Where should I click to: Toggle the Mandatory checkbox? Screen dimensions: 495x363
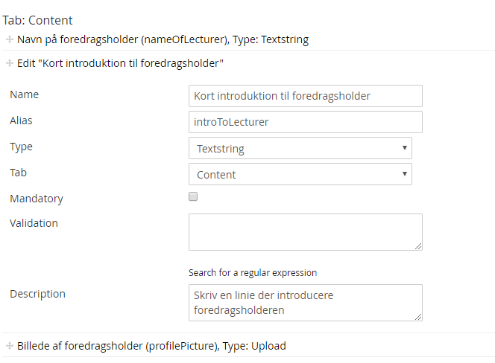tap(193, 197)
